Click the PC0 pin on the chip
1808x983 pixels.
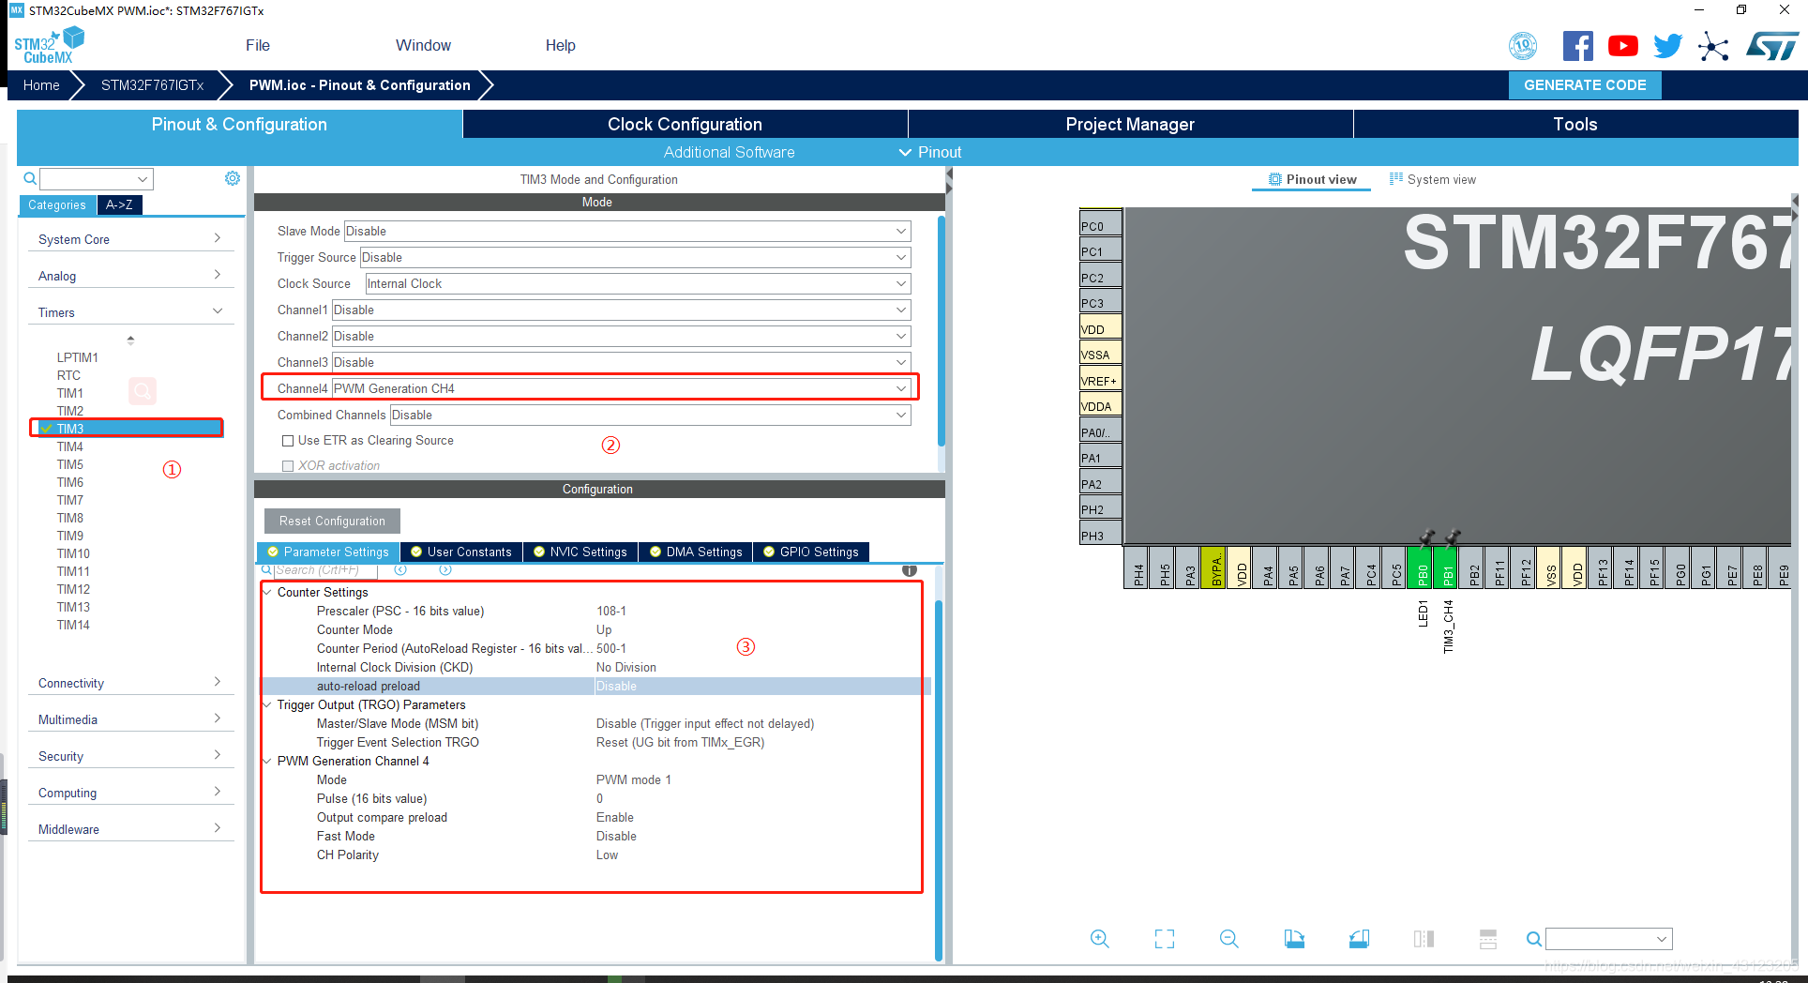[1101, 225]
